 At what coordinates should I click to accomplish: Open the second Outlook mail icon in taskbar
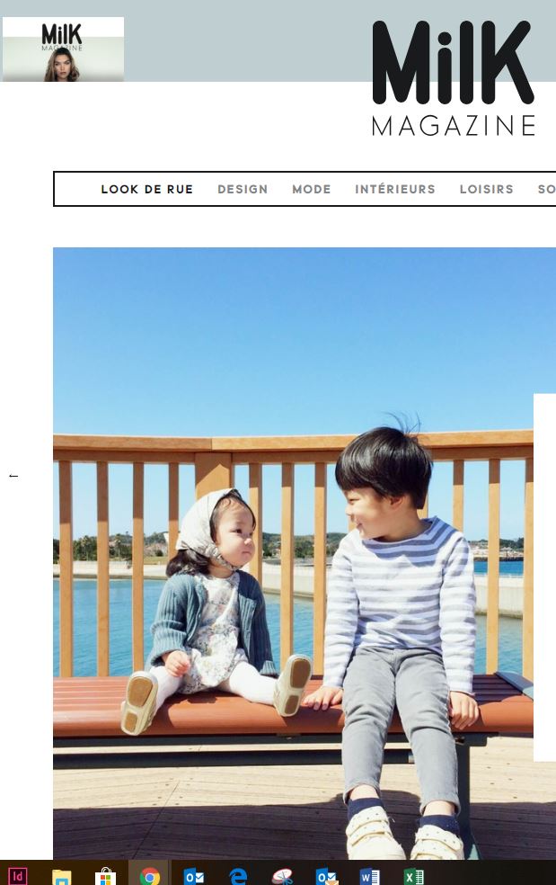(x=326, y=877)
